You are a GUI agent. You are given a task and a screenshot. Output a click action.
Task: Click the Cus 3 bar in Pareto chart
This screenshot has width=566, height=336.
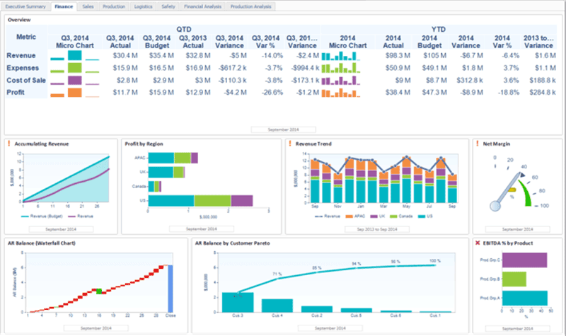238,303
